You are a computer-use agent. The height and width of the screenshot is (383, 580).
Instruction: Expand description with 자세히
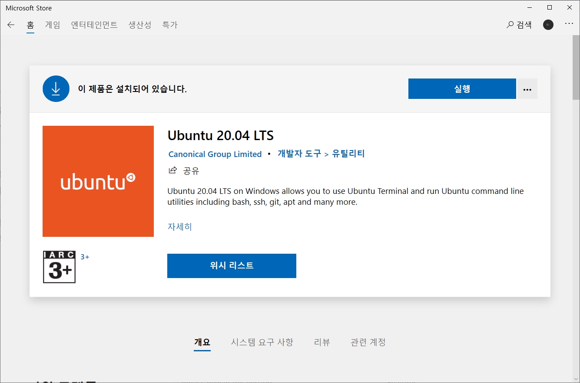click(x=180, y=226)
